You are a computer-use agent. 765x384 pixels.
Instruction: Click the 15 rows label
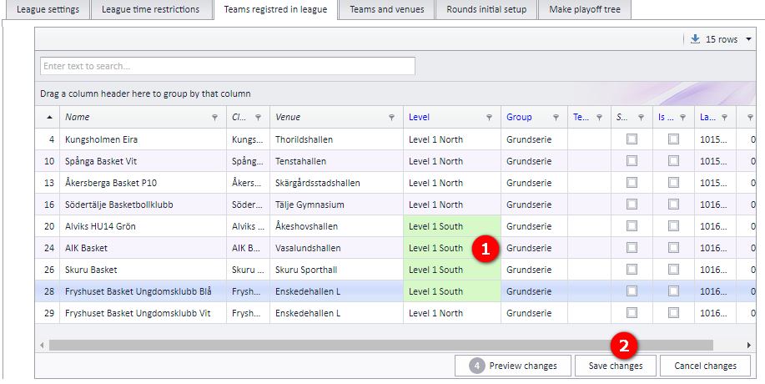coord(722,39)
